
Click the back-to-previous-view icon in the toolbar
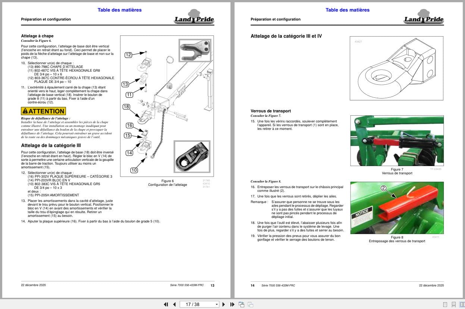click(241, 305)
